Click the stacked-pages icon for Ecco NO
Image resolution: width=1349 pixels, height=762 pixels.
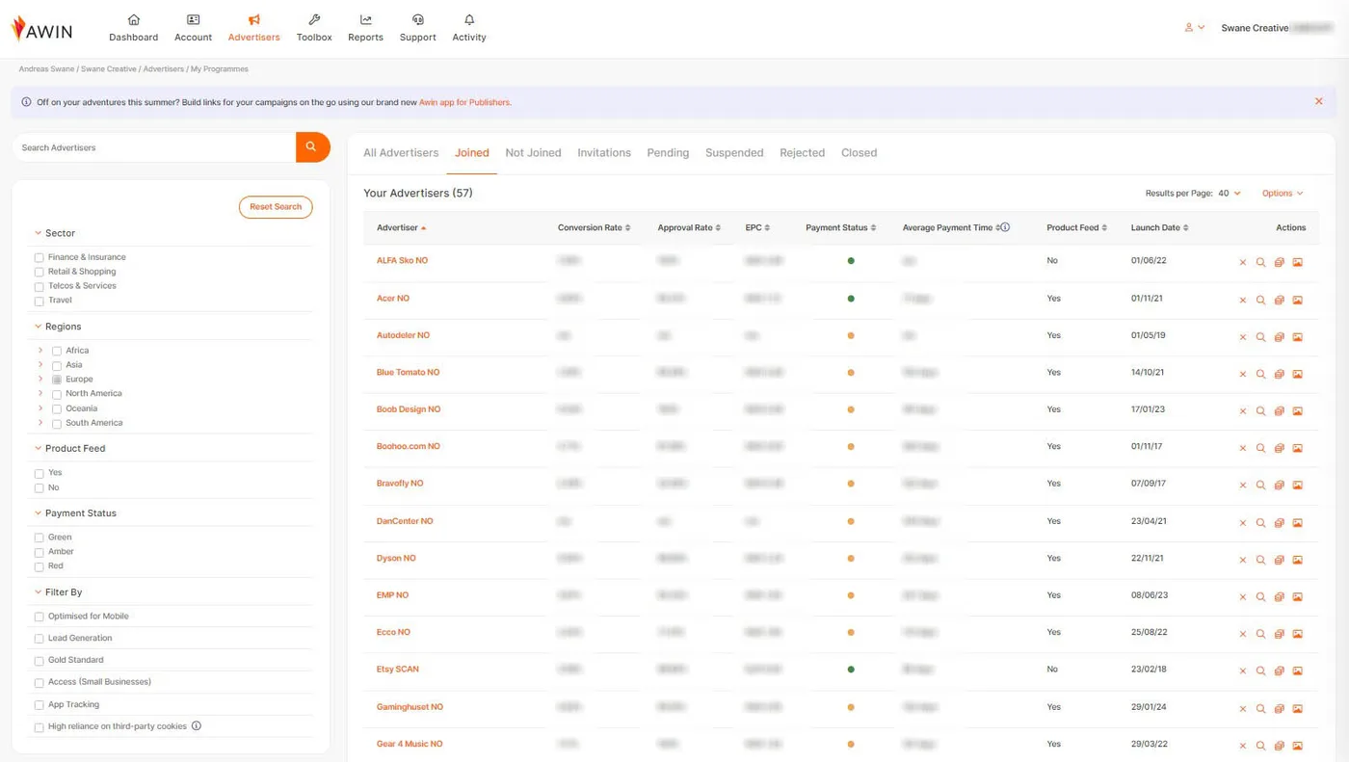pos(1280,634)
